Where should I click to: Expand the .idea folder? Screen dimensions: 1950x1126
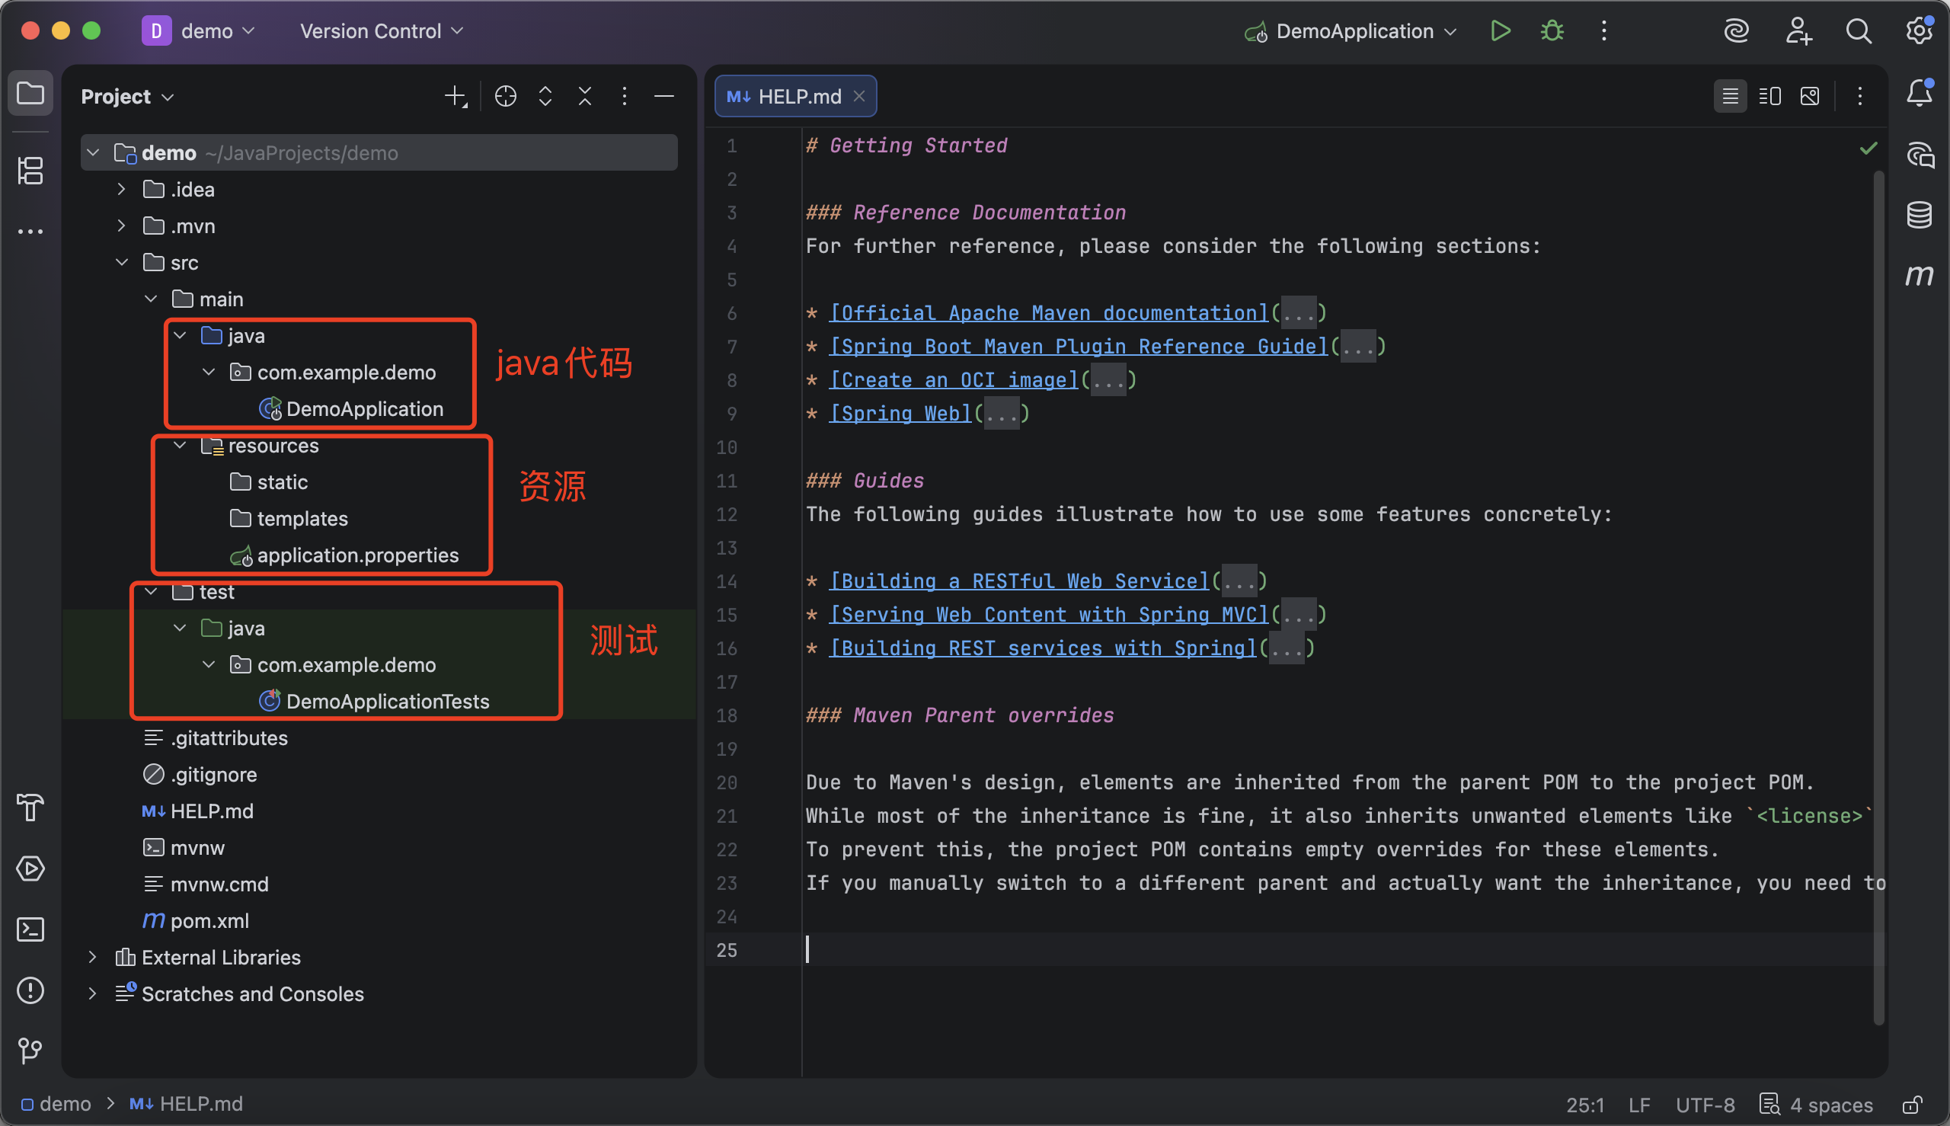[x=121, y=190]
